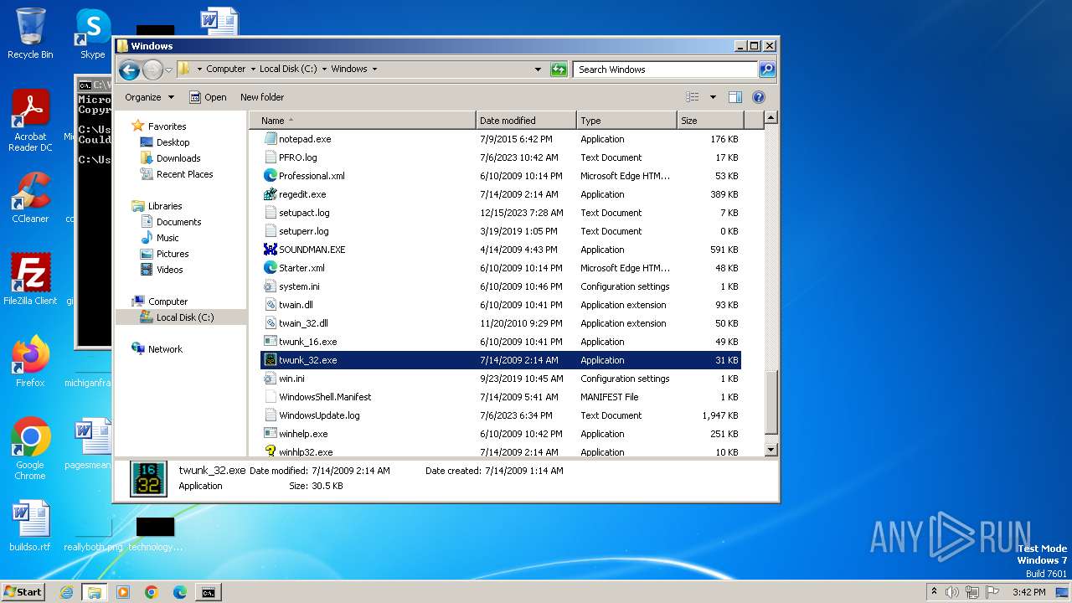Show hidden tray icons arrow
The height and width of the screenshot is (603, 1072).
click(x=934, y=592)
